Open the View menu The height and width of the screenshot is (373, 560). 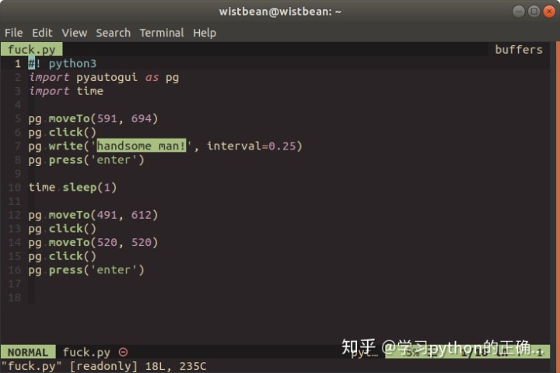pos(75,33)
